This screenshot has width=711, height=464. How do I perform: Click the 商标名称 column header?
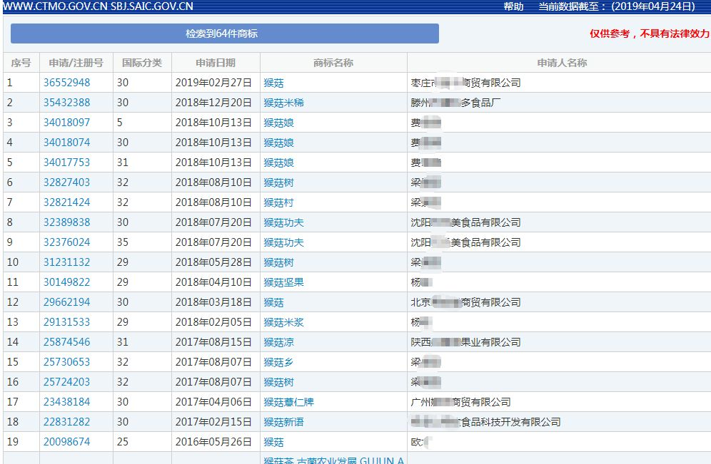click(333, 63)
